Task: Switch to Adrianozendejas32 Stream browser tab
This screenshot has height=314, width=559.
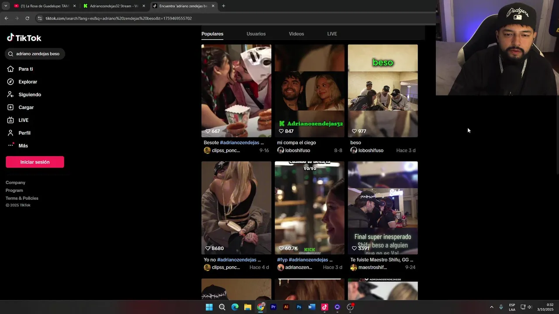Action: coord(114,6)
